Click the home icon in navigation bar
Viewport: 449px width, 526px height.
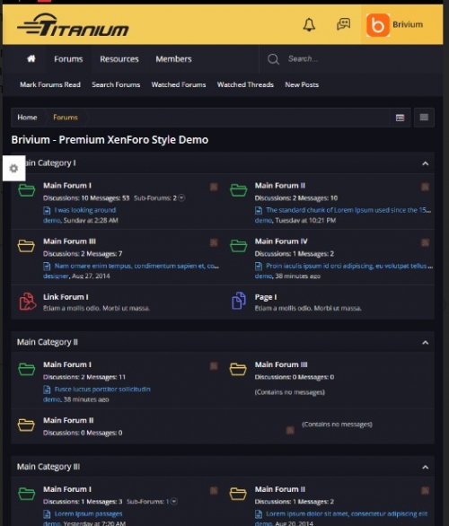pyautogui.click(x=31, y=58)
